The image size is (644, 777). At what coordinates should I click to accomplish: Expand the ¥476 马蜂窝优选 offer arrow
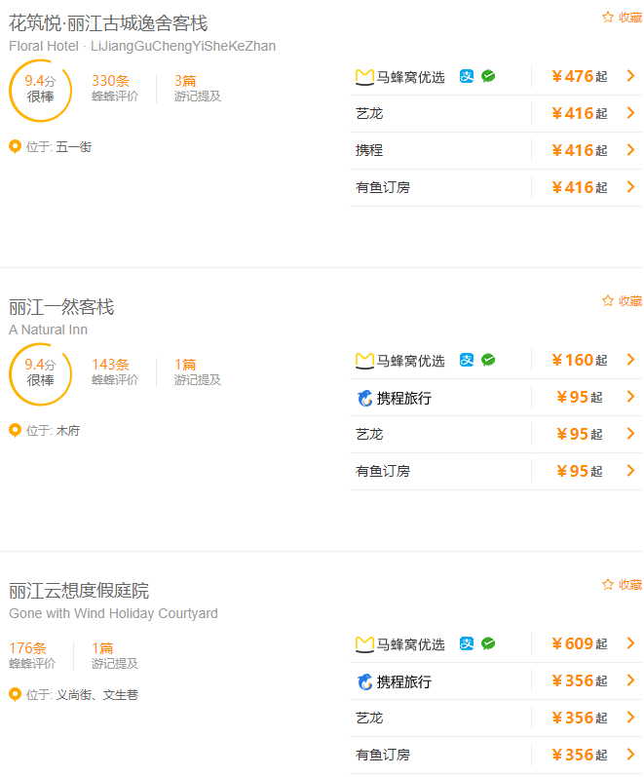(630, 76)
